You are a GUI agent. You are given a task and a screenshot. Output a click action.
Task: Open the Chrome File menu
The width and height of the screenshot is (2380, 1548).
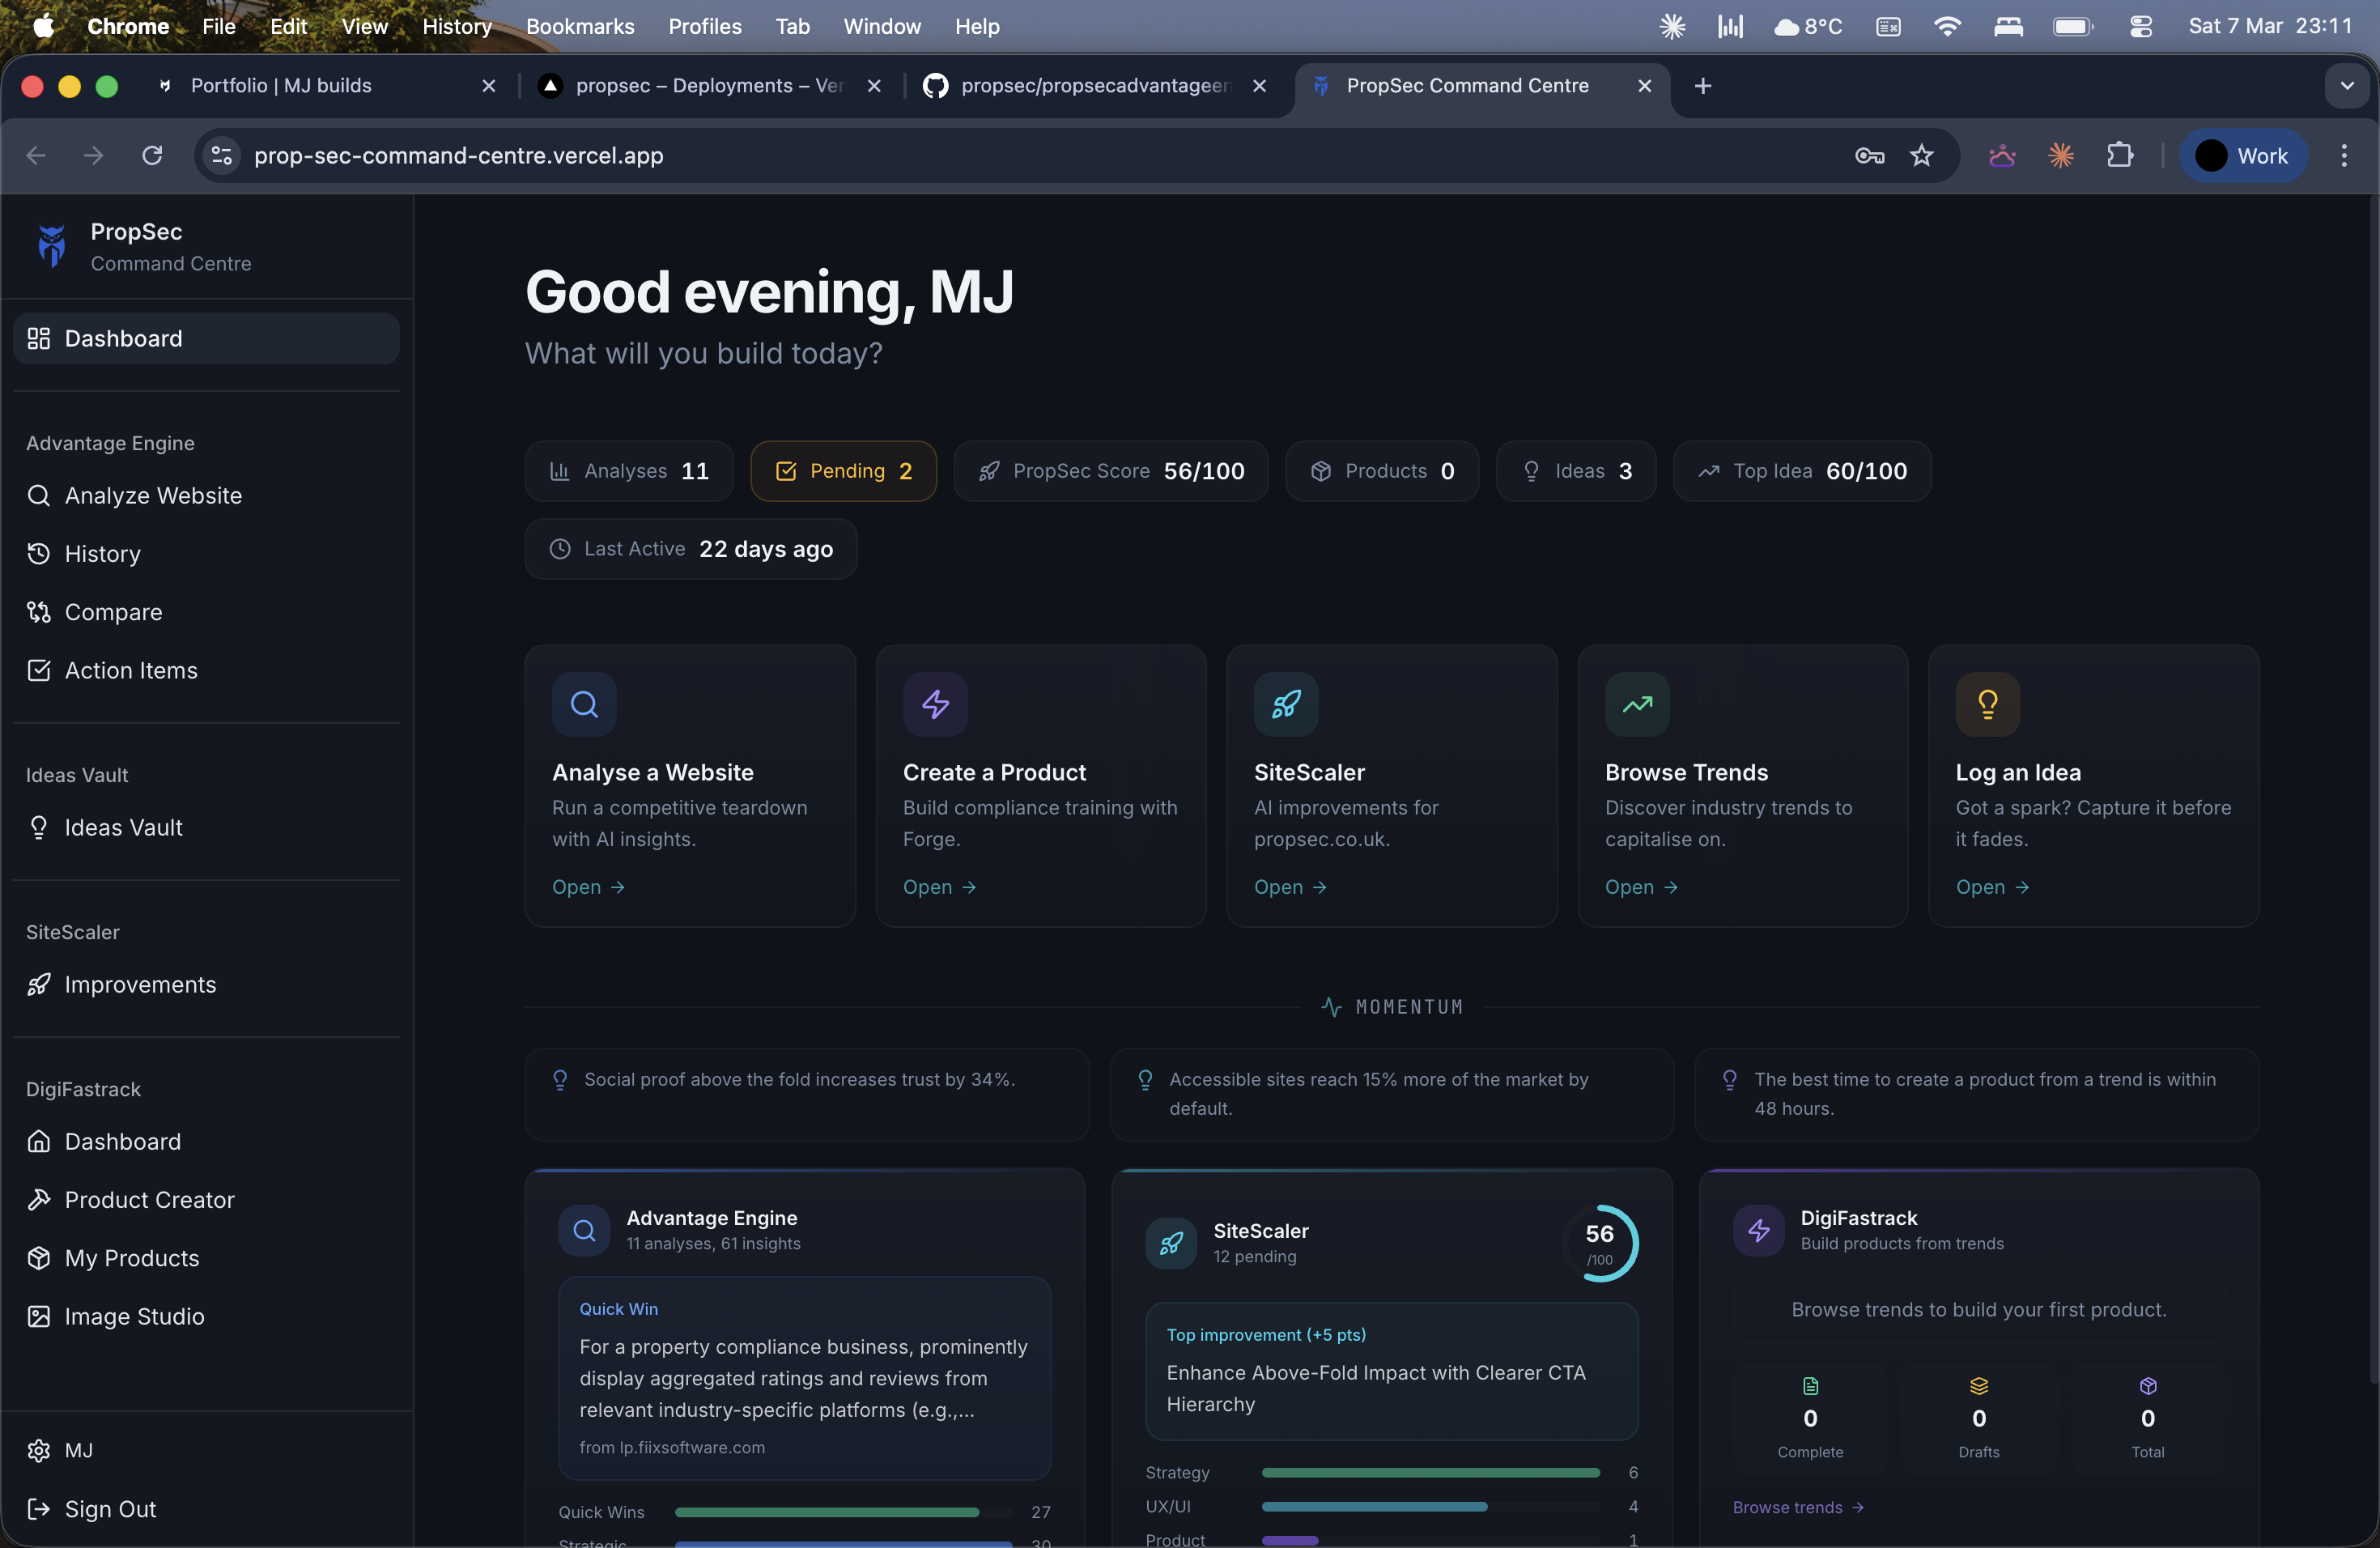[x=219, y=26]
